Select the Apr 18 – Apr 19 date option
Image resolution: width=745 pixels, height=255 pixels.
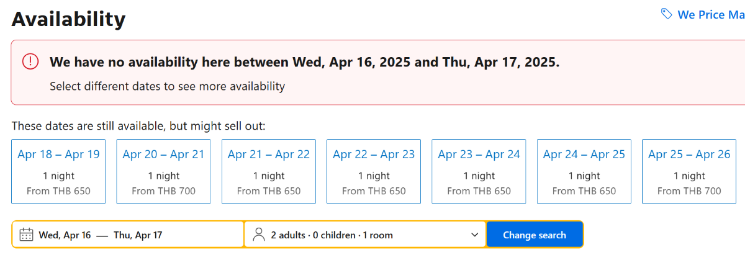click(x=58, y=171)
